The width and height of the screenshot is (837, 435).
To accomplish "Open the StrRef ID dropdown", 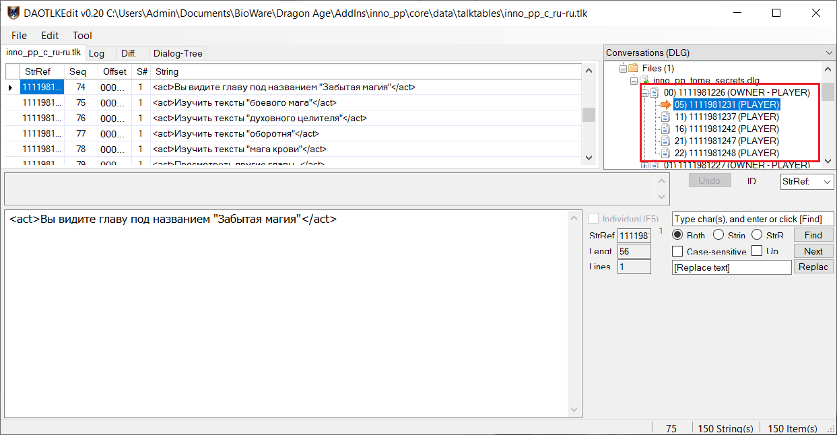I will point(827,182).
